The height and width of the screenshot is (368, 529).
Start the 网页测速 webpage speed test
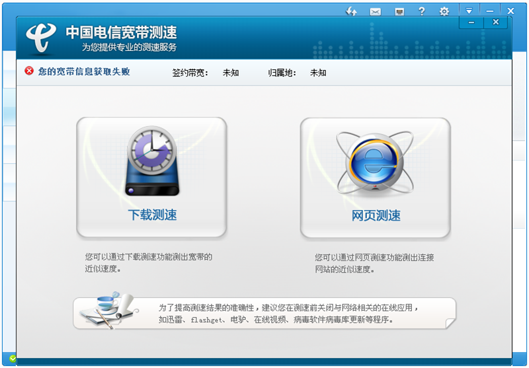(x=376, y=178)
